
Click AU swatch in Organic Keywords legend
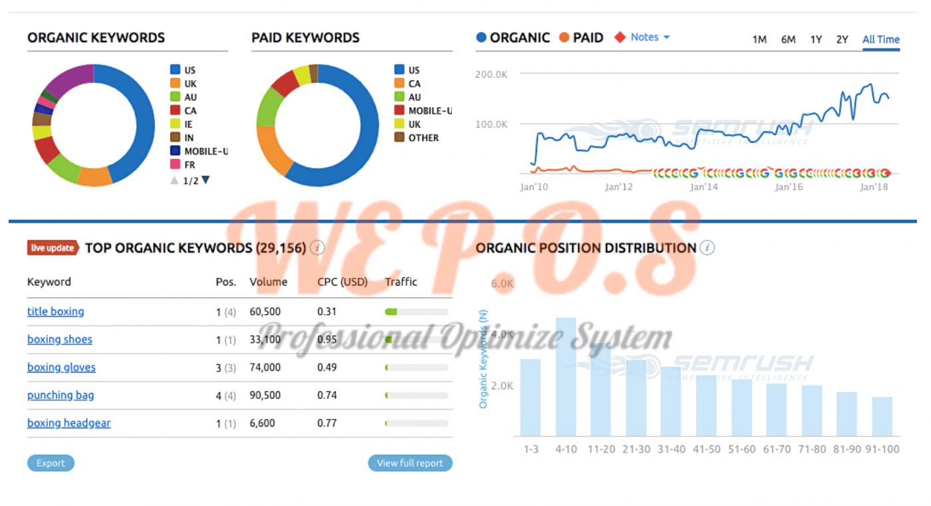tap(176, 97)
